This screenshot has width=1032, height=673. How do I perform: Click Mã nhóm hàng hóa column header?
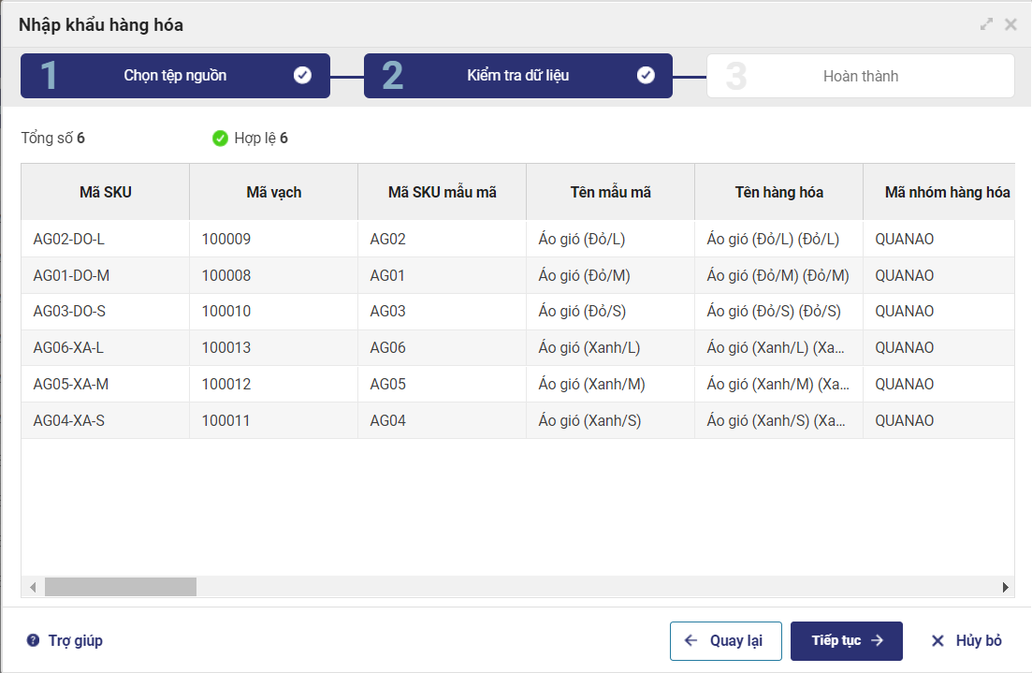tap(939, 192)
